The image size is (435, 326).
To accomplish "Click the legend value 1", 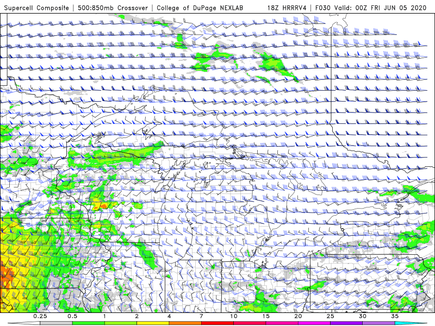I will (104, 316).
